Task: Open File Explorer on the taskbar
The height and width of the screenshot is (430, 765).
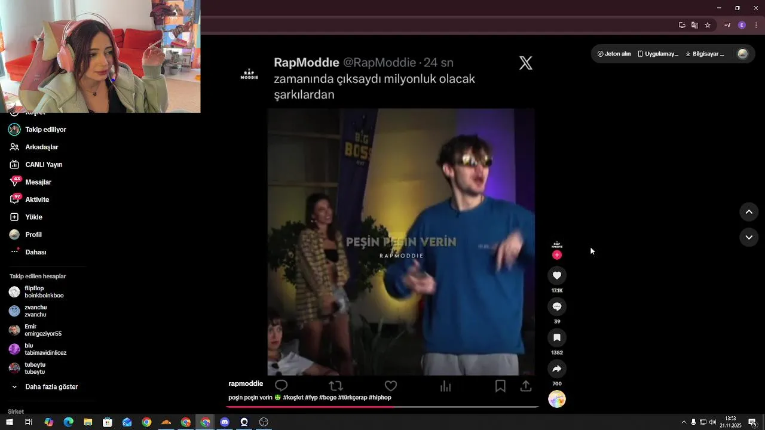Action: coord(88,422)
